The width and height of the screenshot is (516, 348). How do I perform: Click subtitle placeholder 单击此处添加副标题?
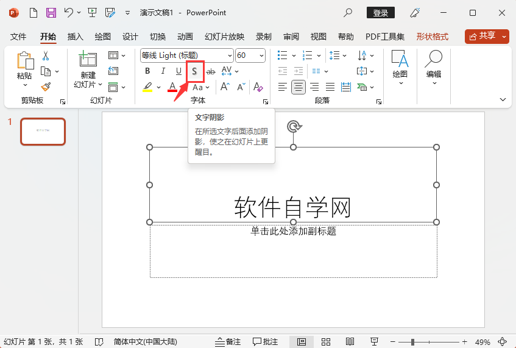(x=293, y=231)
